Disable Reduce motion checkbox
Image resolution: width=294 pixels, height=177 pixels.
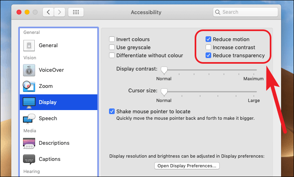click(208, 39)
